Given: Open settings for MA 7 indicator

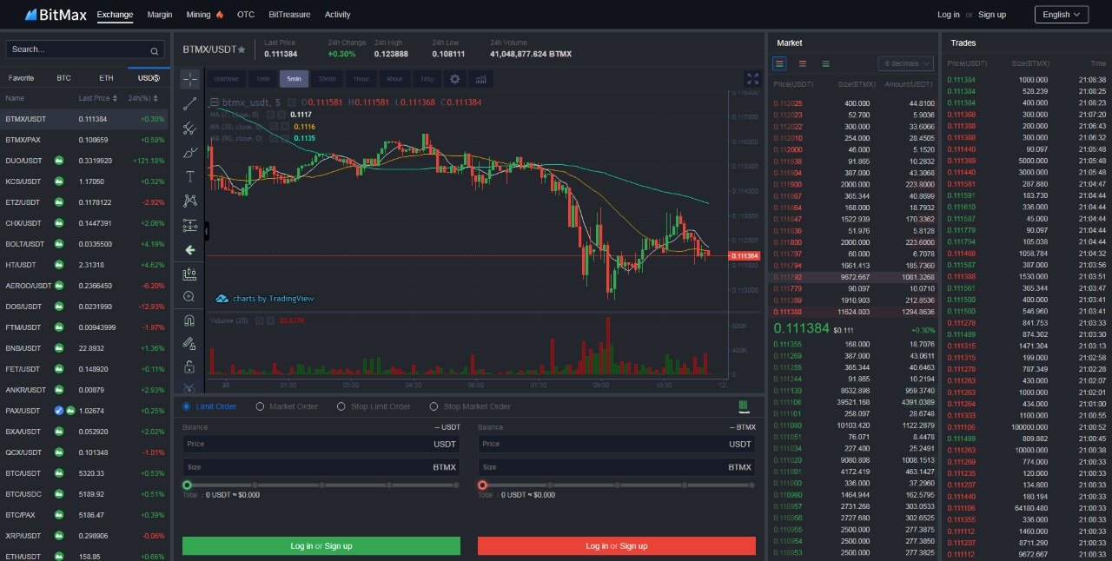Looking at the screenshot, I should pos(271,114).
